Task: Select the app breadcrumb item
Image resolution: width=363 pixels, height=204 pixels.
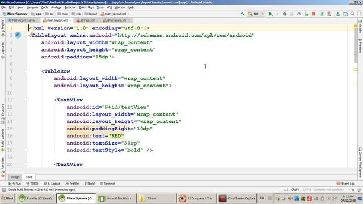Action: coord(36,14)
